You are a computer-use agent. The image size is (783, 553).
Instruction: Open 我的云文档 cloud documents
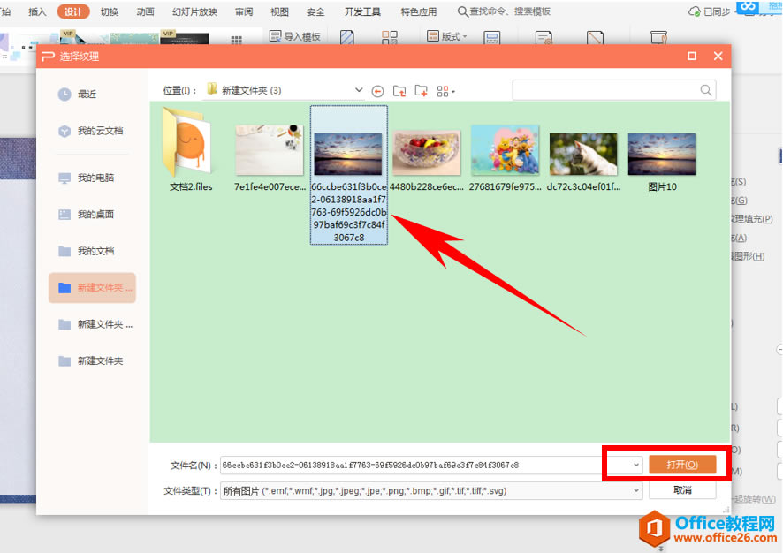click(x=90, y=131)
